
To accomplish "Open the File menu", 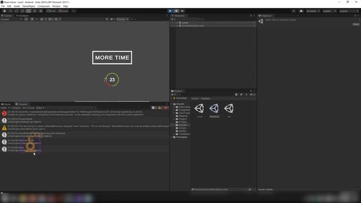I will (3, 6).
